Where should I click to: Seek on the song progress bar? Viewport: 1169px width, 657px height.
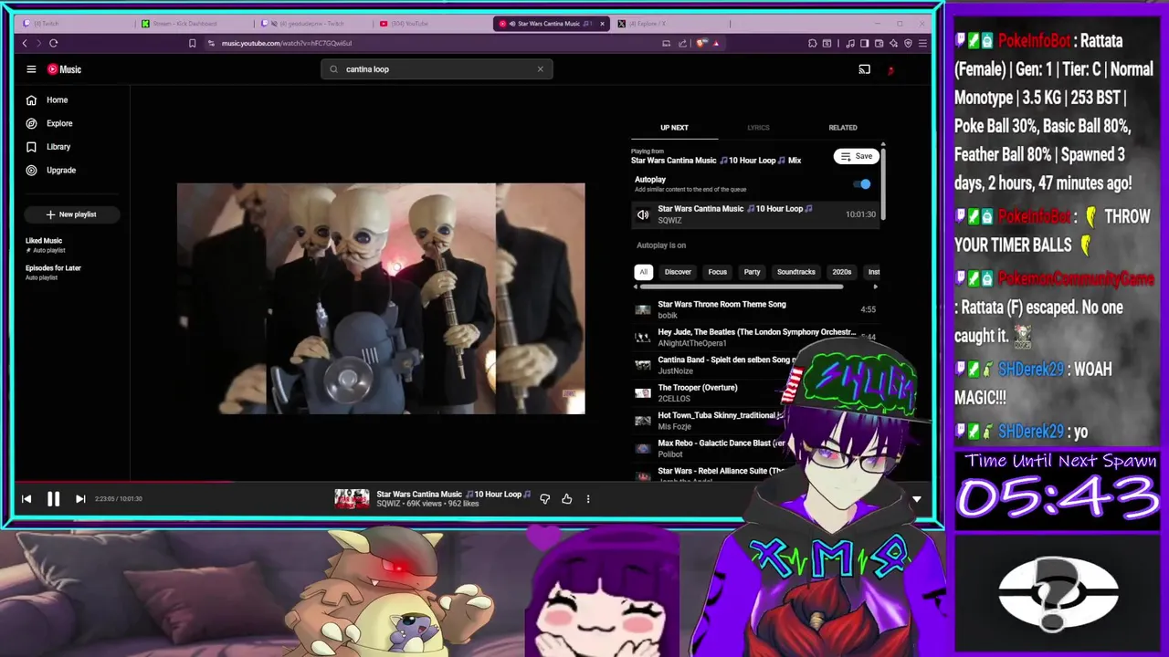[x=472, y=482]
